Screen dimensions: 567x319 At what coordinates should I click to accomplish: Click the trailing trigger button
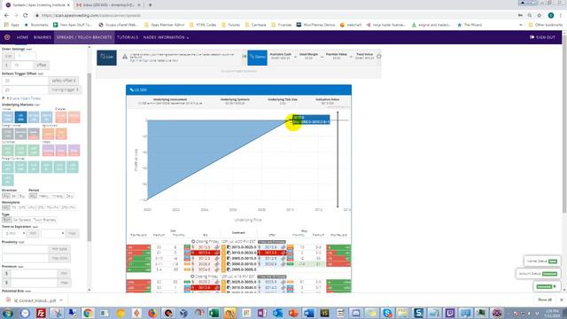pos(65,89)
